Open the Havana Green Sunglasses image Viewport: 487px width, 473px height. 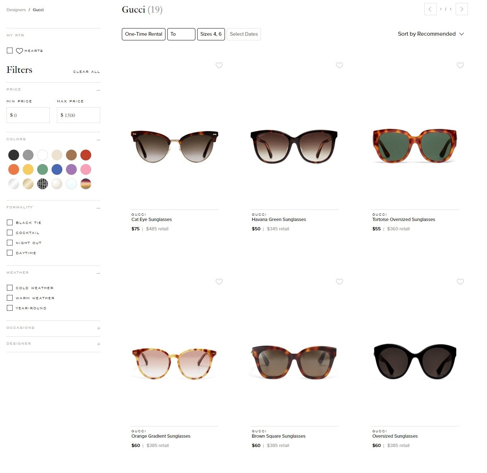(x=294, y=146)
